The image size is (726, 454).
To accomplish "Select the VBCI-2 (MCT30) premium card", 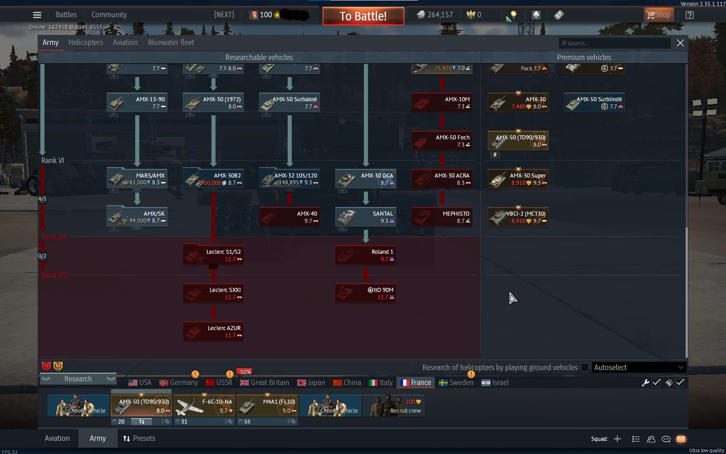I will pyautogui.click(x=518, y=217).
